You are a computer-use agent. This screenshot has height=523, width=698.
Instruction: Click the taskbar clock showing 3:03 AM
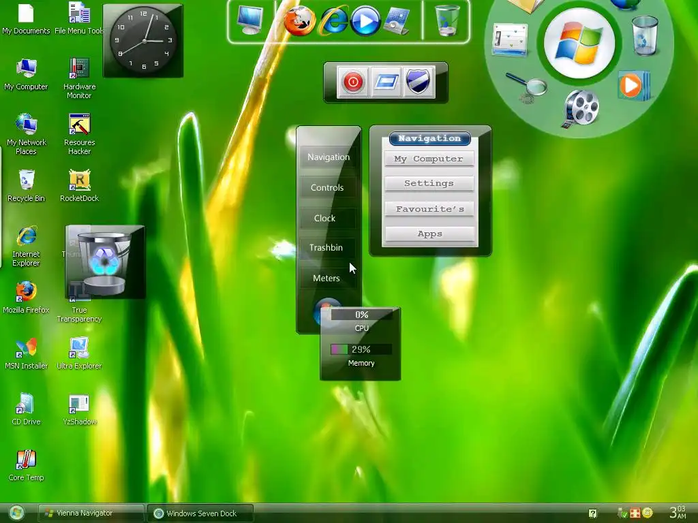[x=678, y=512]
